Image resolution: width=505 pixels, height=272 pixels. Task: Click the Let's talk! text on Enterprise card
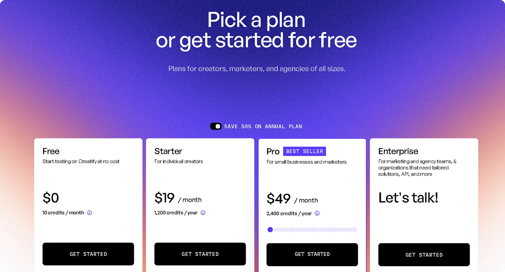tap(408, 198)
